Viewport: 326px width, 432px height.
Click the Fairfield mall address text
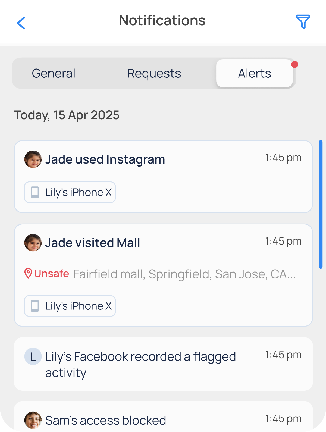tap(184, 274)
